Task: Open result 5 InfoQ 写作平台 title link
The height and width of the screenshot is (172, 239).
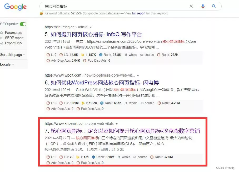Action: click(96, 34)
